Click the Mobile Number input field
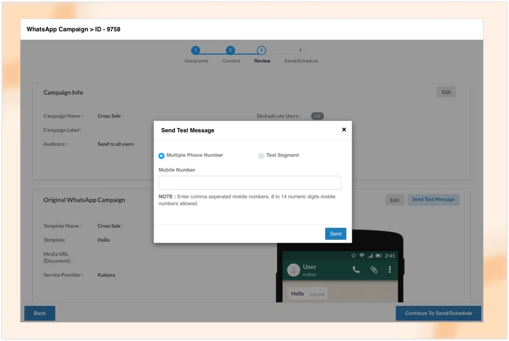 (x=250, y=183)
